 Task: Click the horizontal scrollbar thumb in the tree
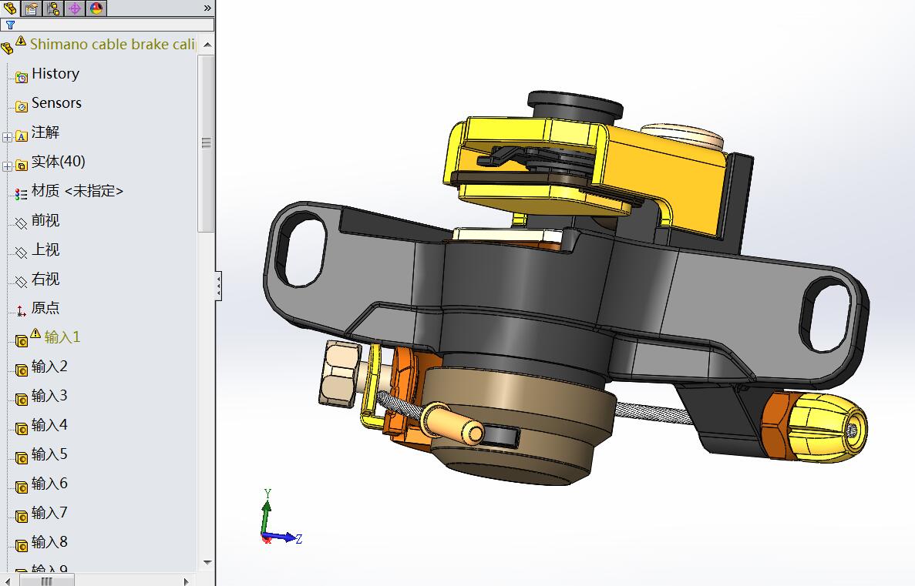(47, 581)
